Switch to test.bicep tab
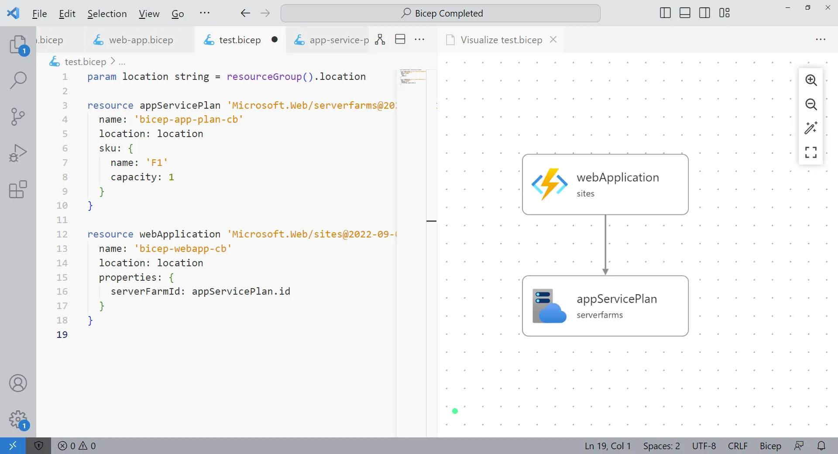Viewport: 838px width, 454px height. tap(240, 40)
